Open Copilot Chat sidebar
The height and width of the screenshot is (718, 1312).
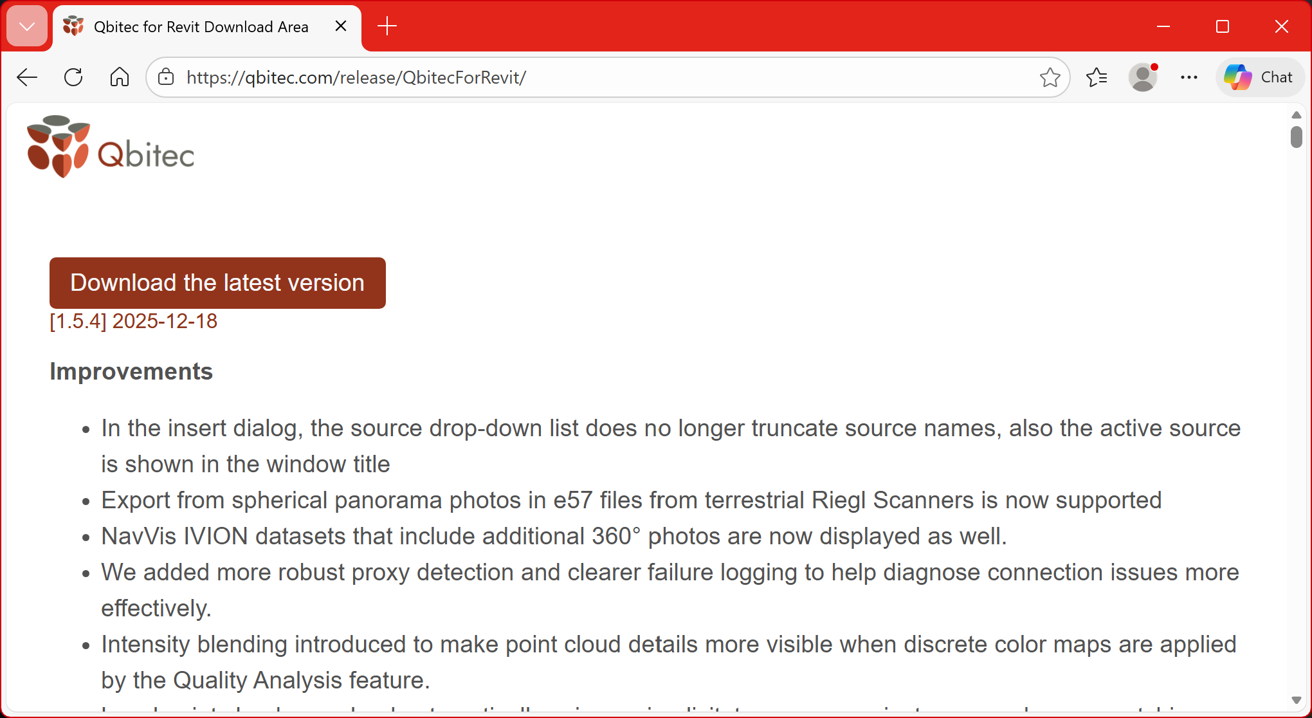1259,77
